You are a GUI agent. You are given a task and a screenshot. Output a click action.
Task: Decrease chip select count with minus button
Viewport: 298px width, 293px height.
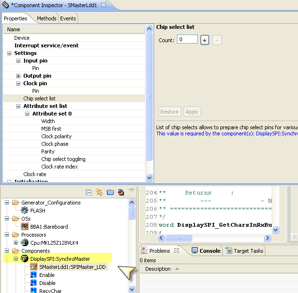click(217, 40)
